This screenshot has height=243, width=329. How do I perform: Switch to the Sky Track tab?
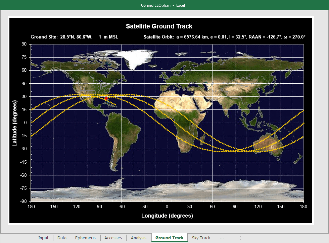tap(201, 238)
